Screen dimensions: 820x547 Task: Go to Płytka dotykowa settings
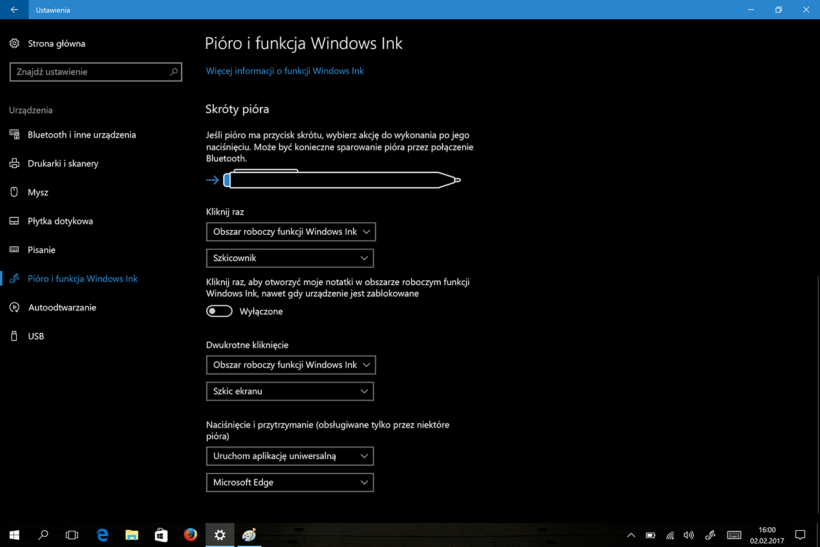(x=60, y=221)
